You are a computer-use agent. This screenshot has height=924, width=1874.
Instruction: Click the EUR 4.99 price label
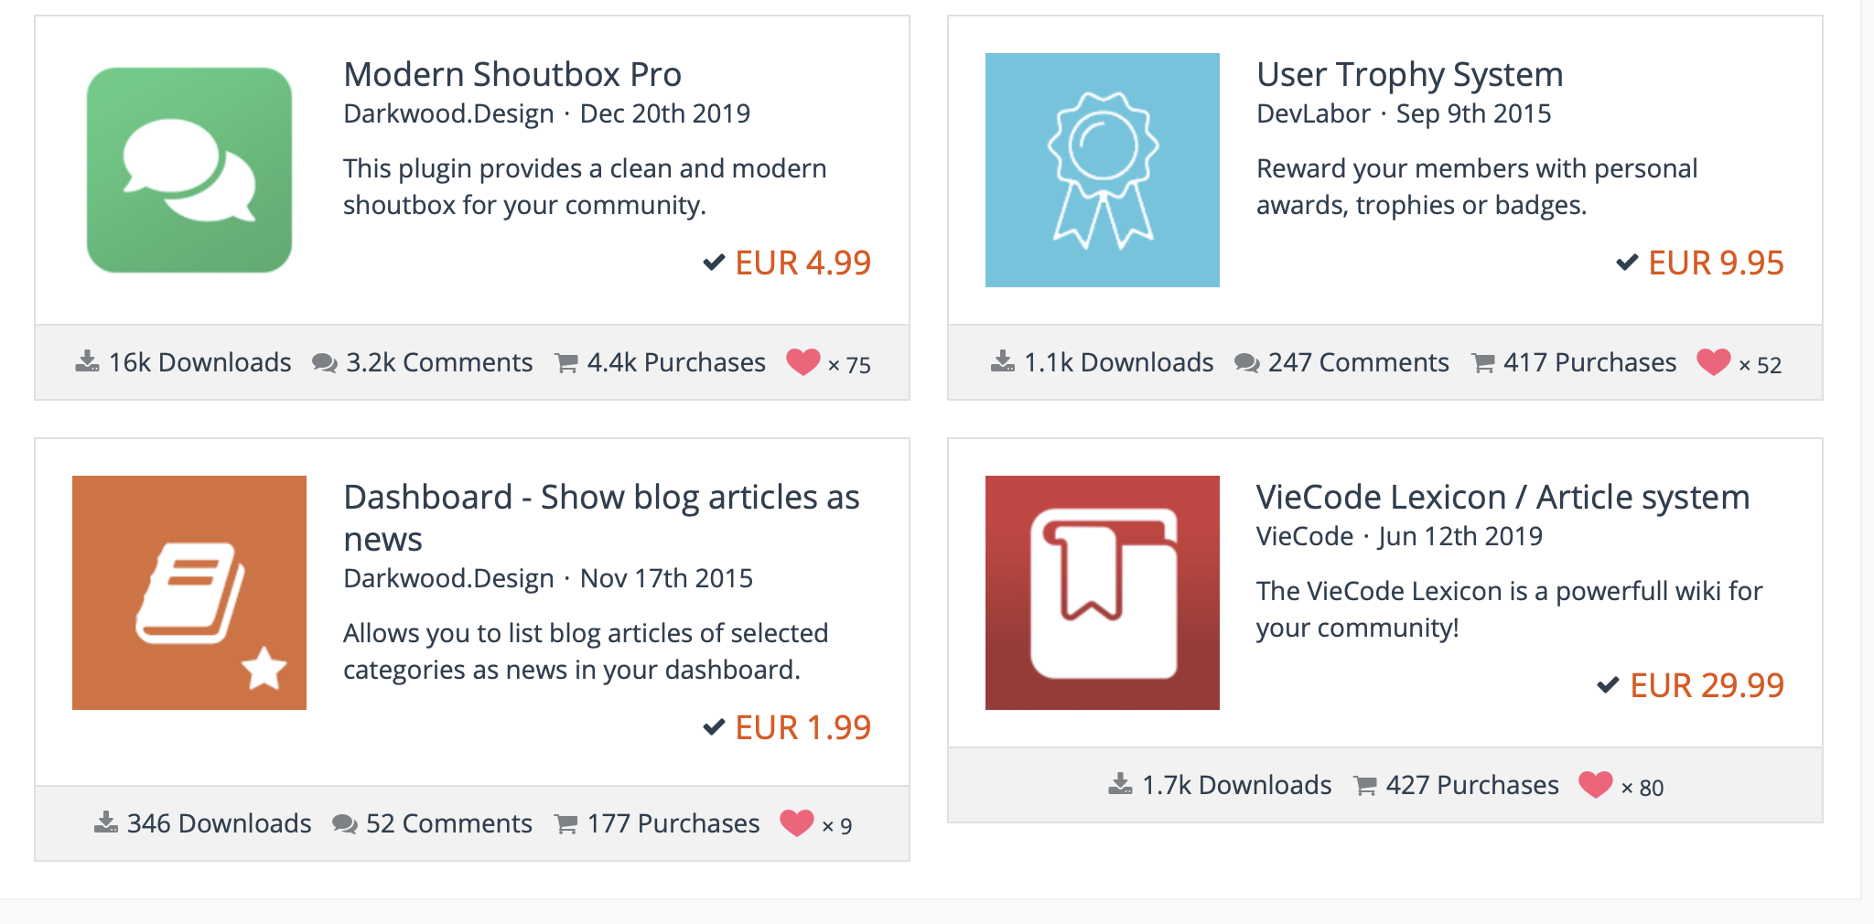[x=802, y=263]
